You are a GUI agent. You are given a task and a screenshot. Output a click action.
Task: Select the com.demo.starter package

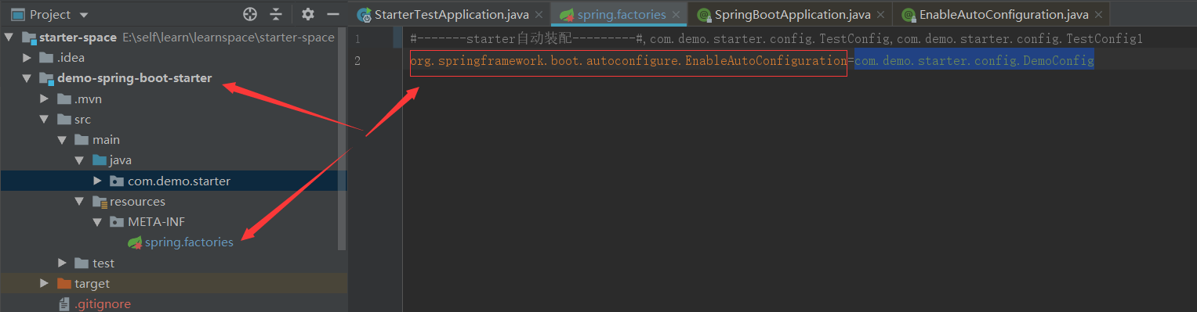(x=179, y=181)
